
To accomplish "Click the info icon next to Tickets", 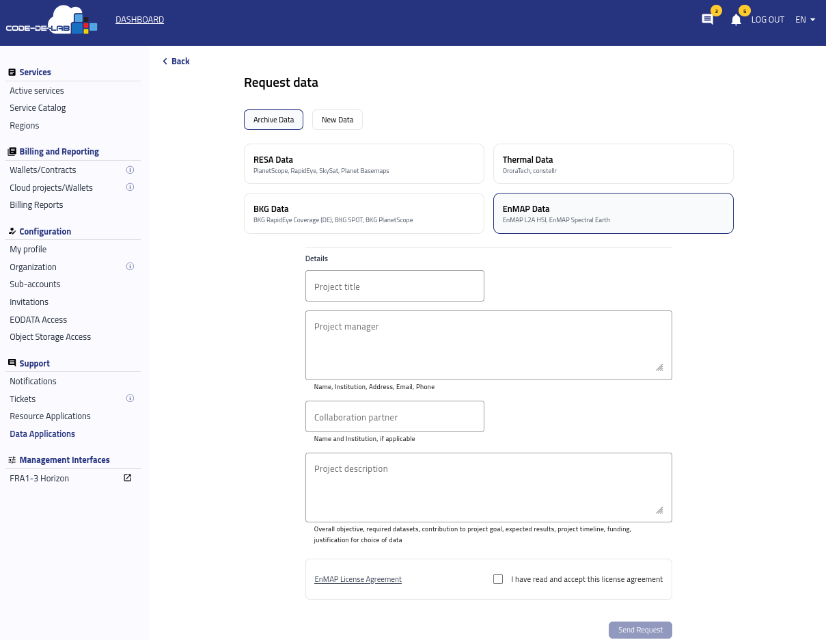I will (130, 399).
